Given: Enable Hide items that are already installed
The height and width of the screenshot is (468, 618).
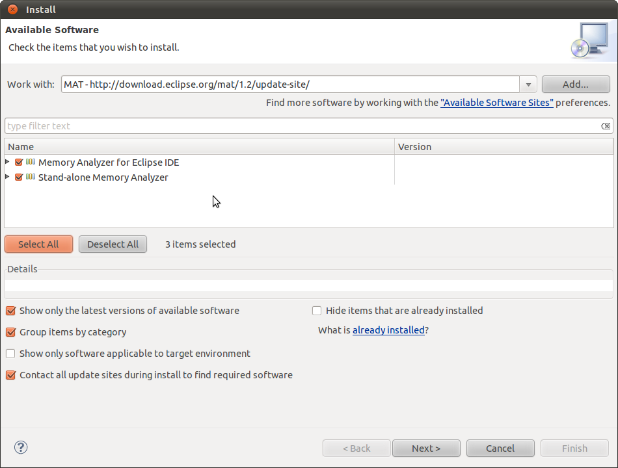Looking at the screenshot, I should pyautogui.click(x=317, y=311).
